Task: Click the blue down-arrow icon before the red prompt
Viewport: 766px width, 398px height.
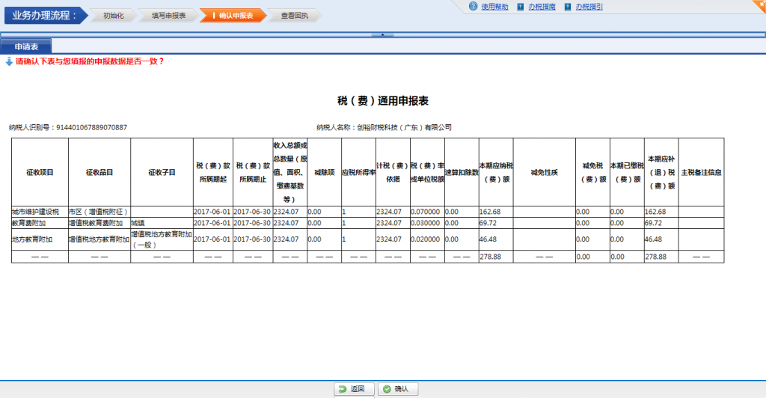Action: 9,61
